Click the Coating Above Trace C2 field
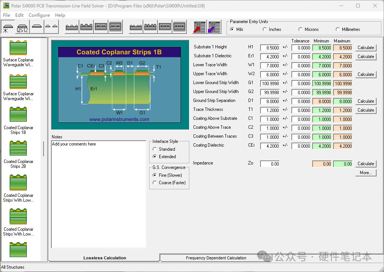Screen dimensions: 384x272 pos(270,128)
